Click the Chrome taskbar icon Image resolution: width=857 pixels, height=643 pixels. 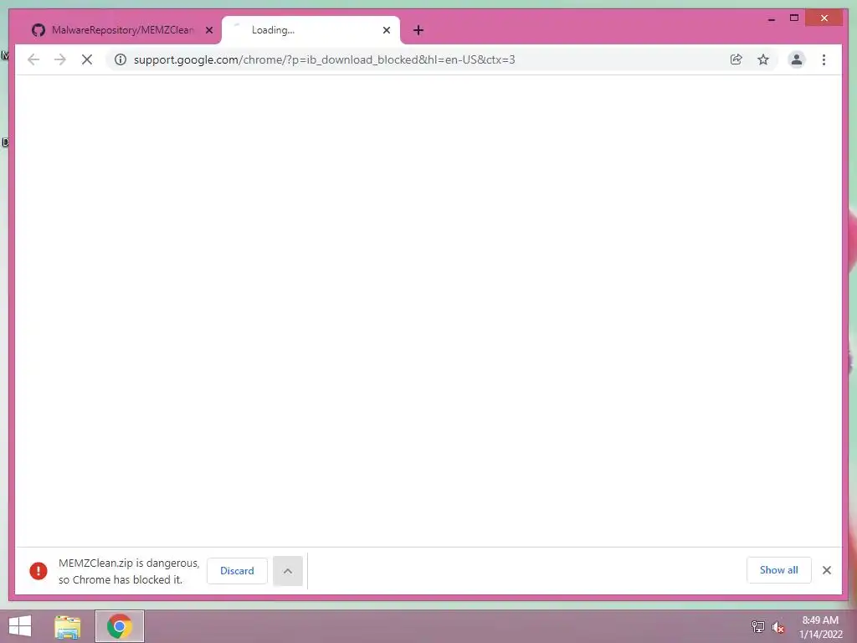point(119,626)
